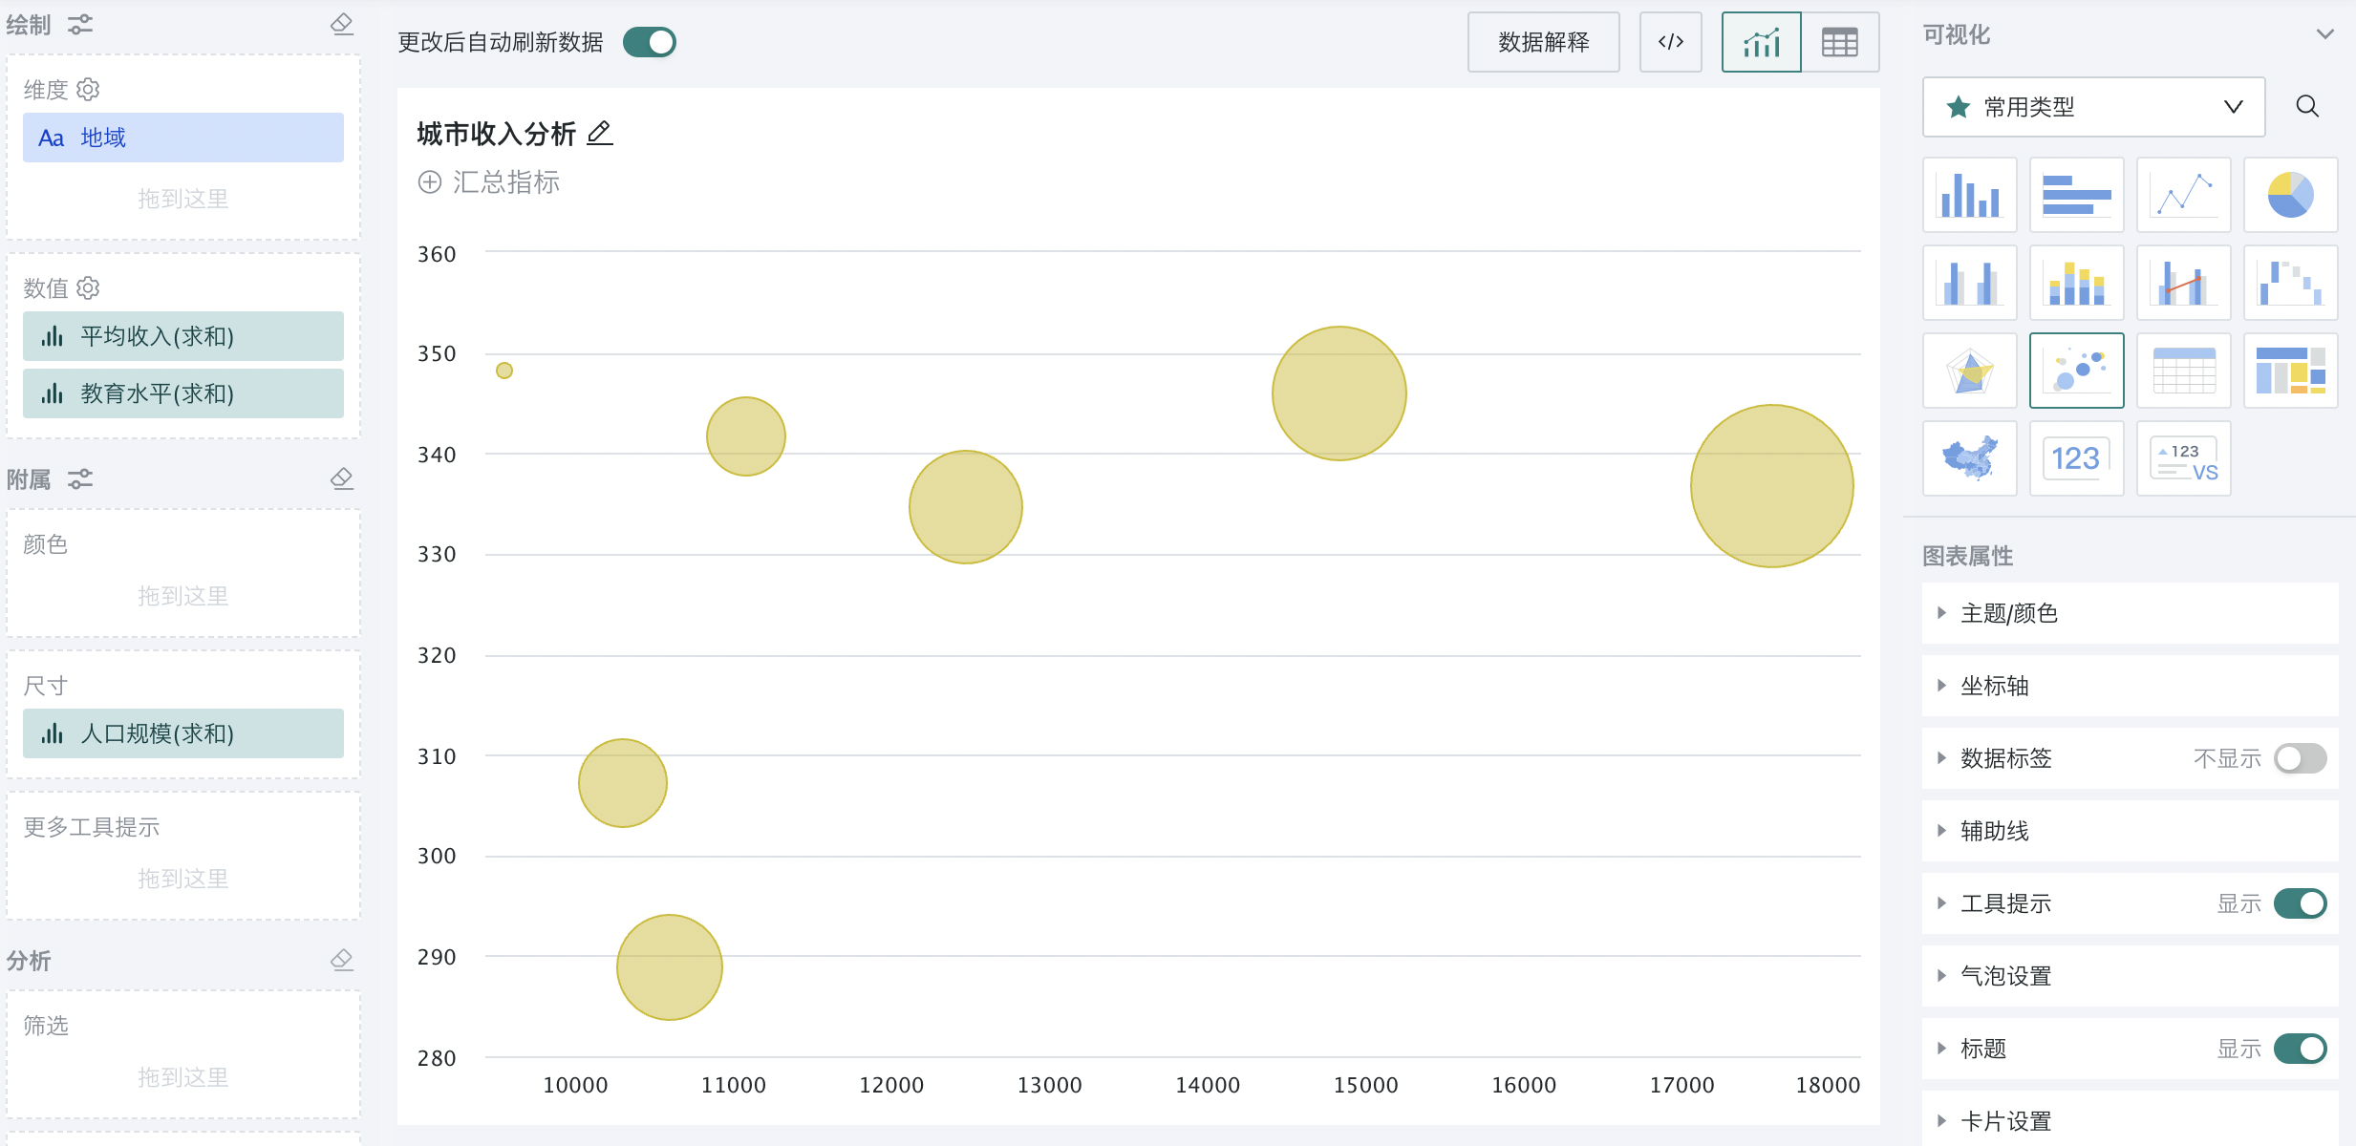This screenshot has height=1146, width=2356.
Task: Select the 地域 dimension field
Action: [183, 138]
